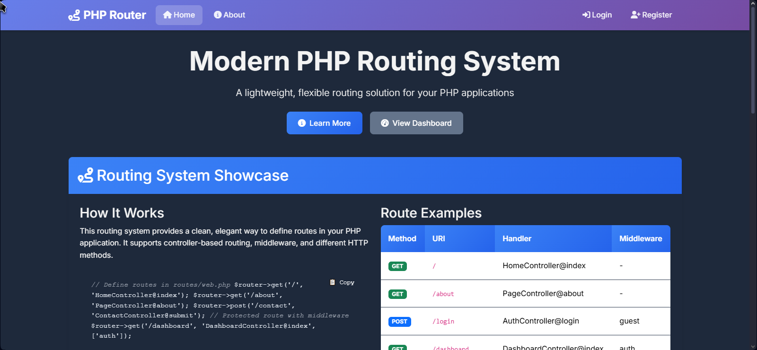The width and height of the screenshot is (757, 350).
Task: Click the house icon in Home tab
Action: pos(167,15)
